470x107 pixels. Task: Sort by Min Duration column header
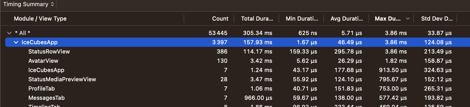point(302,19)
